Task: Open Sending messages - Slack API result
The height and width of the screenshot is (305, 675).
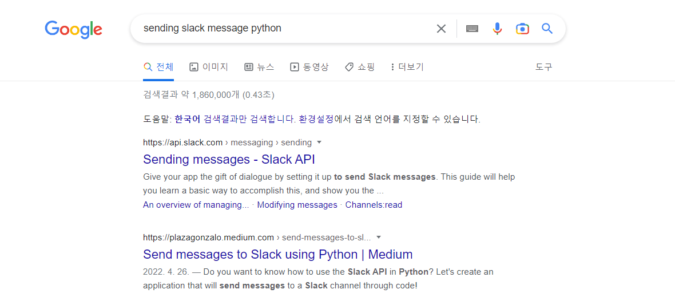Action: [229, 160]
